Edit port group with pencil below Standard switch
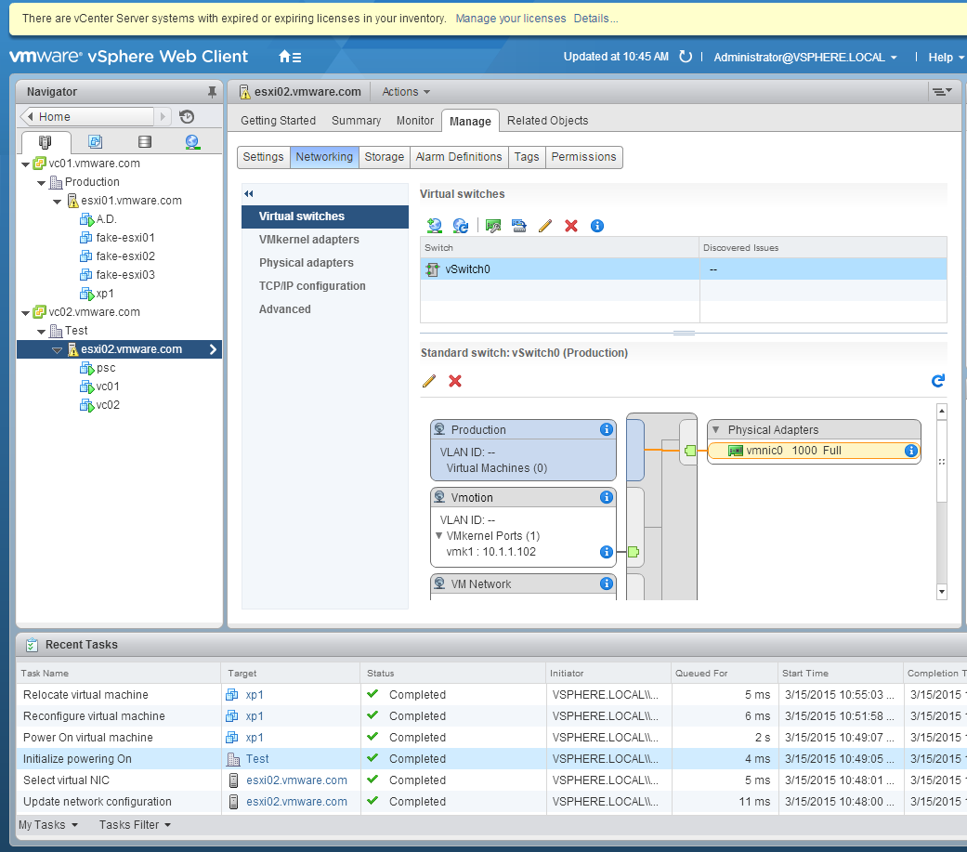The image size is (967, 852). 429,381
